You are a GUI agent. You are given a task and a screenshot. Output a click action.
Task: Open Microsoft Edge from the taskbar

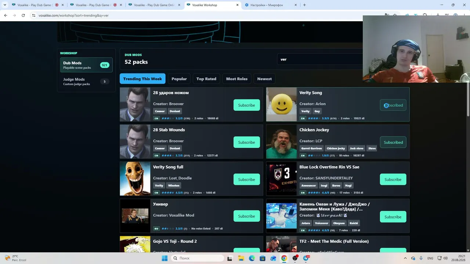252,258
